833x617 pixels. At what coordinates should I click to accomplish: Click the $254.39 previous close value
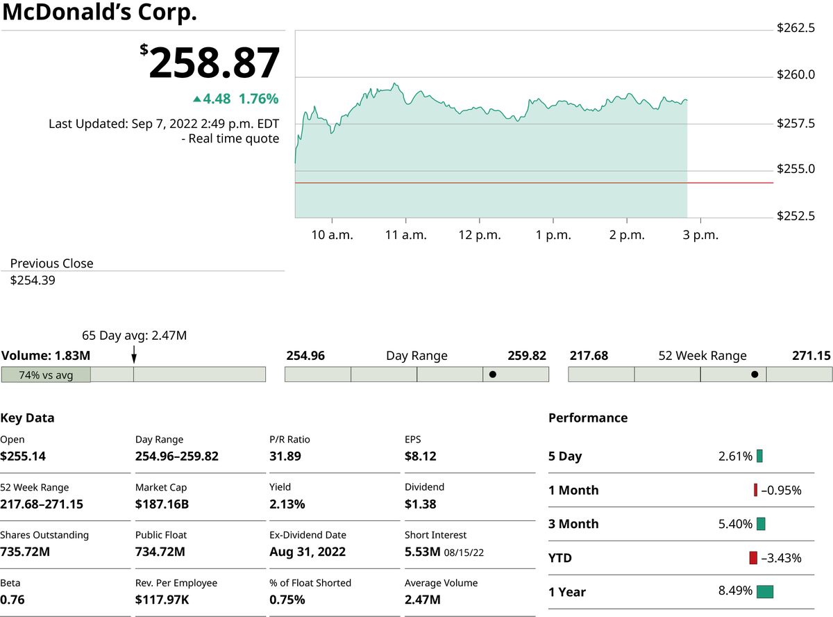click(x=33, y=281)
